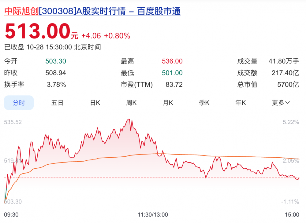
Task: Open the 周K weekly chart tab
Action: pyautogui.click(x=131, y=103)
